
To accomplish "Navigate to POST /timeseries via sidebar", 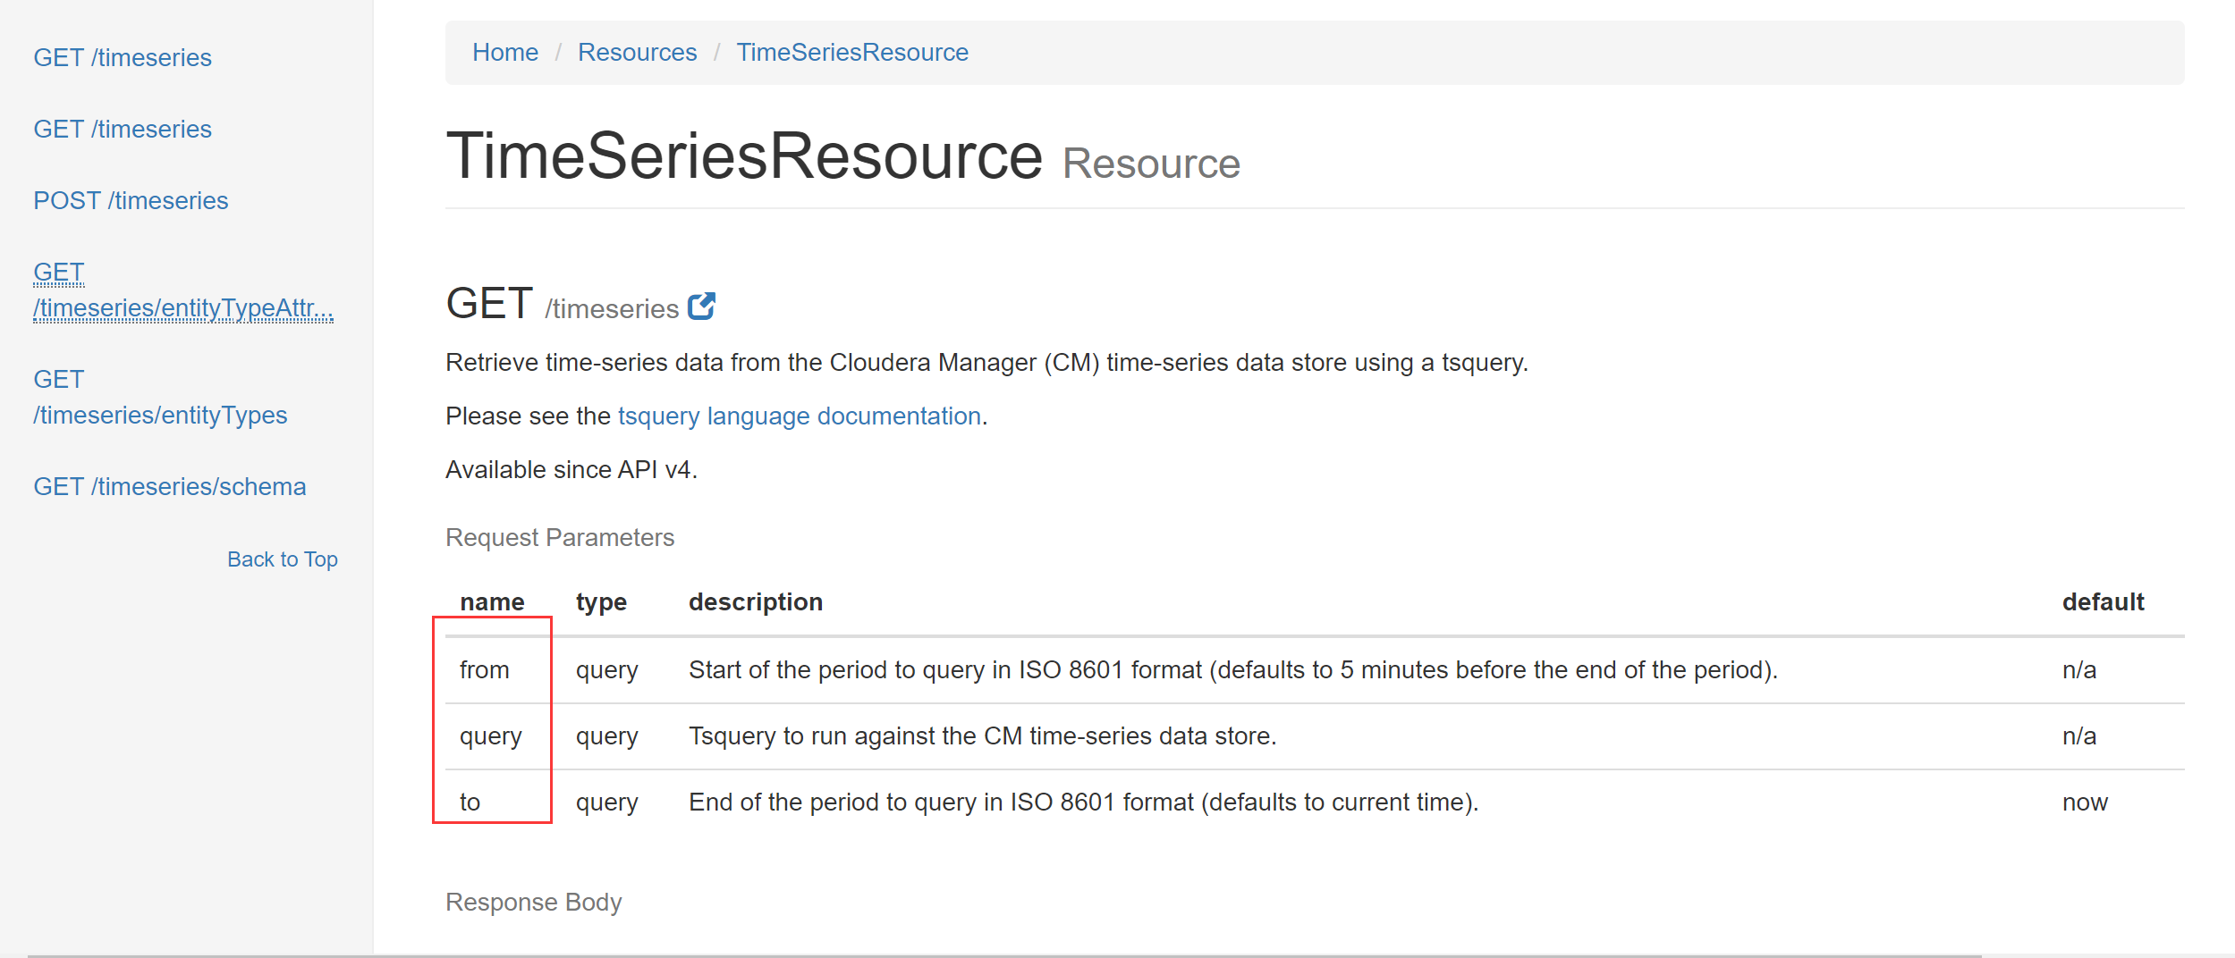I will (x=131, y=200).
